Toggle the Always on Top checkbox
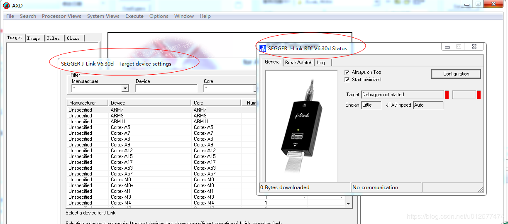 347,72
